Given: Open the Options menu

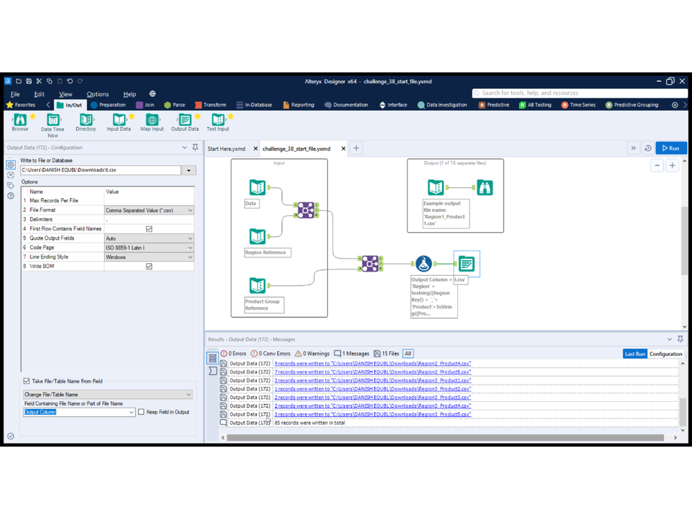Looking at the screenshot, I should (x=98, y=94).
